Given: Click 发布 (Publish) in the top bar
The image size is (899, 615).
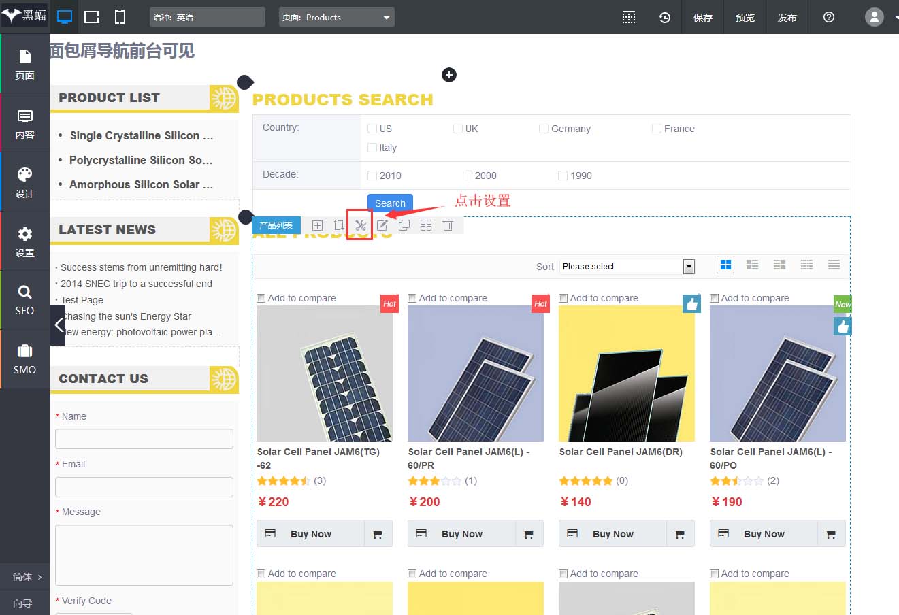Looking at the screenshot, I should click(787, 16).
